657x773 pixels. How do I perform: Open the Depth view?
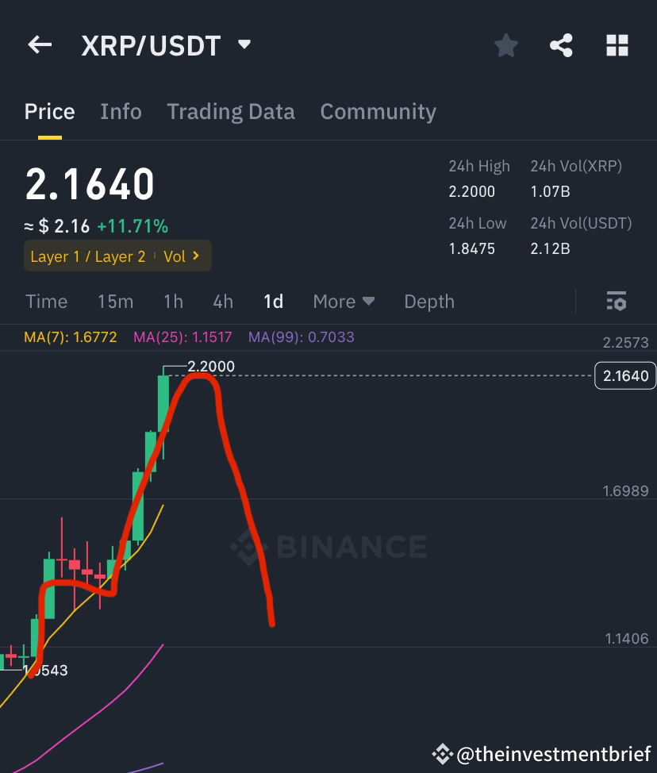(428, 301)
